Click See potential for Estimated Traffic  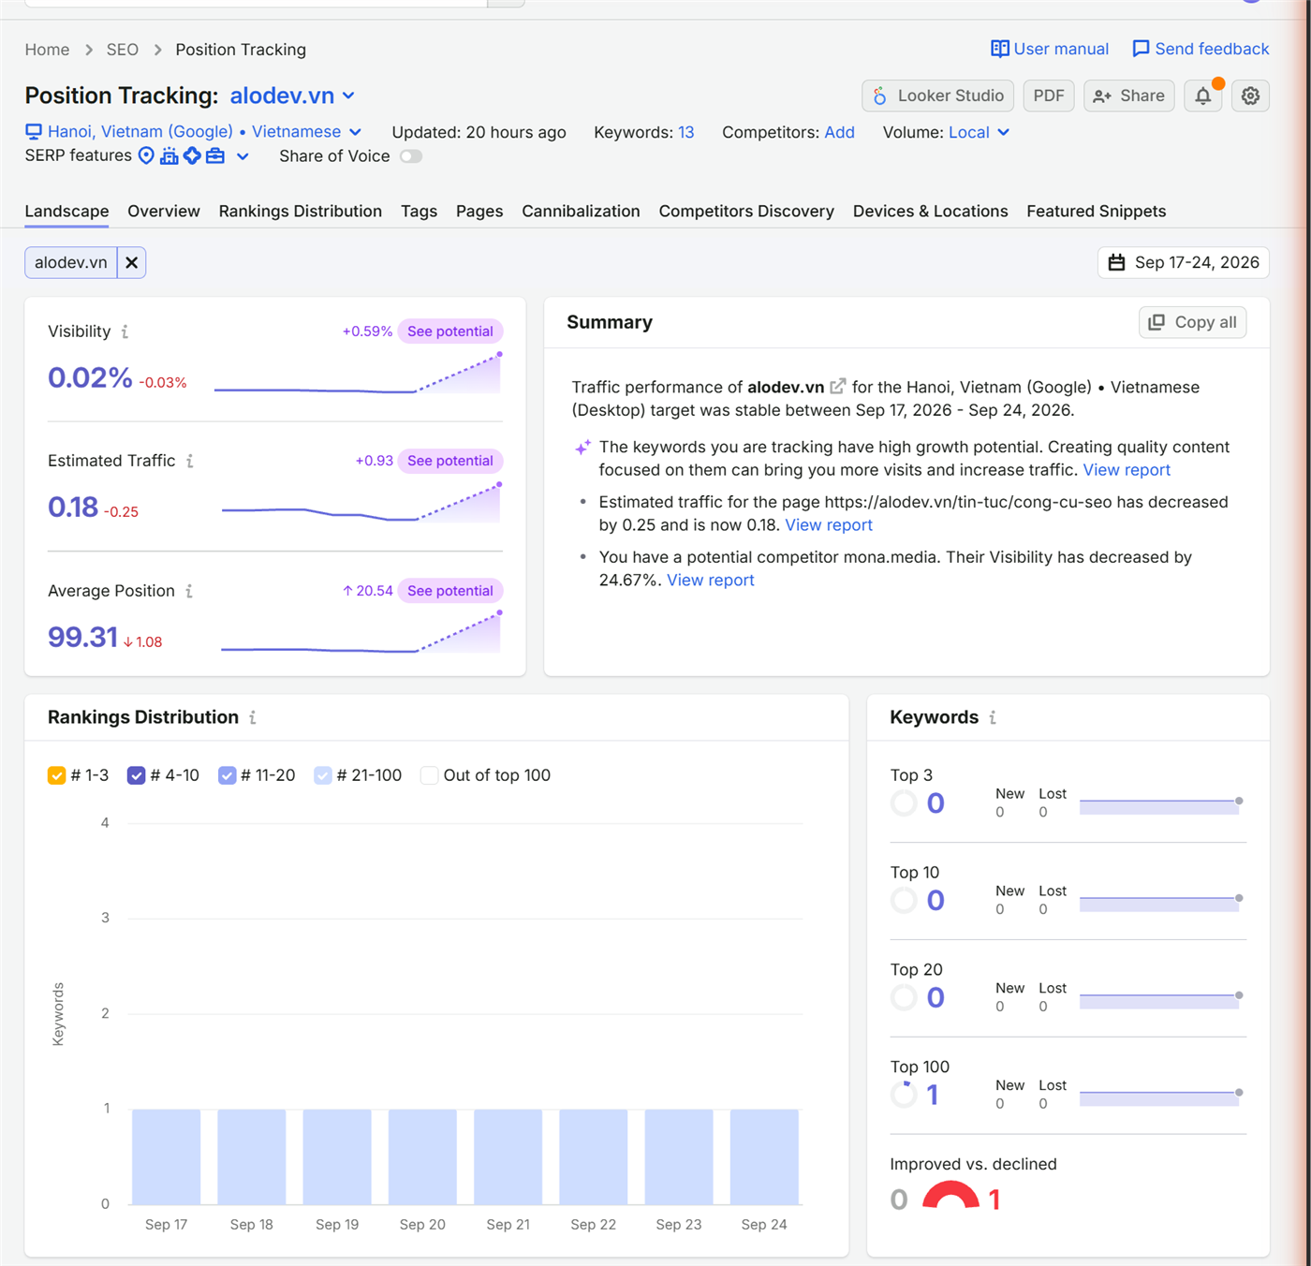[450, 461]
